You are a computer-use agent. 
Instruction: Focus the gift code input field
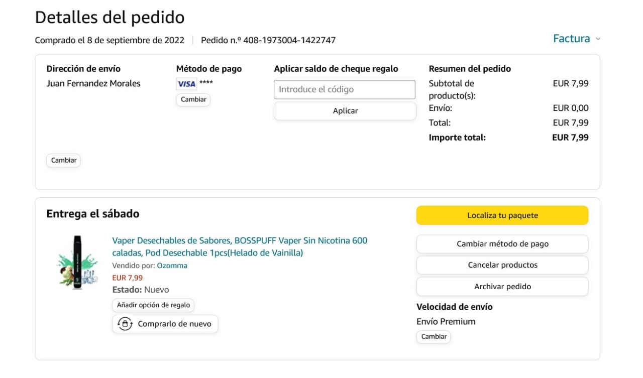tap(345, 89)
